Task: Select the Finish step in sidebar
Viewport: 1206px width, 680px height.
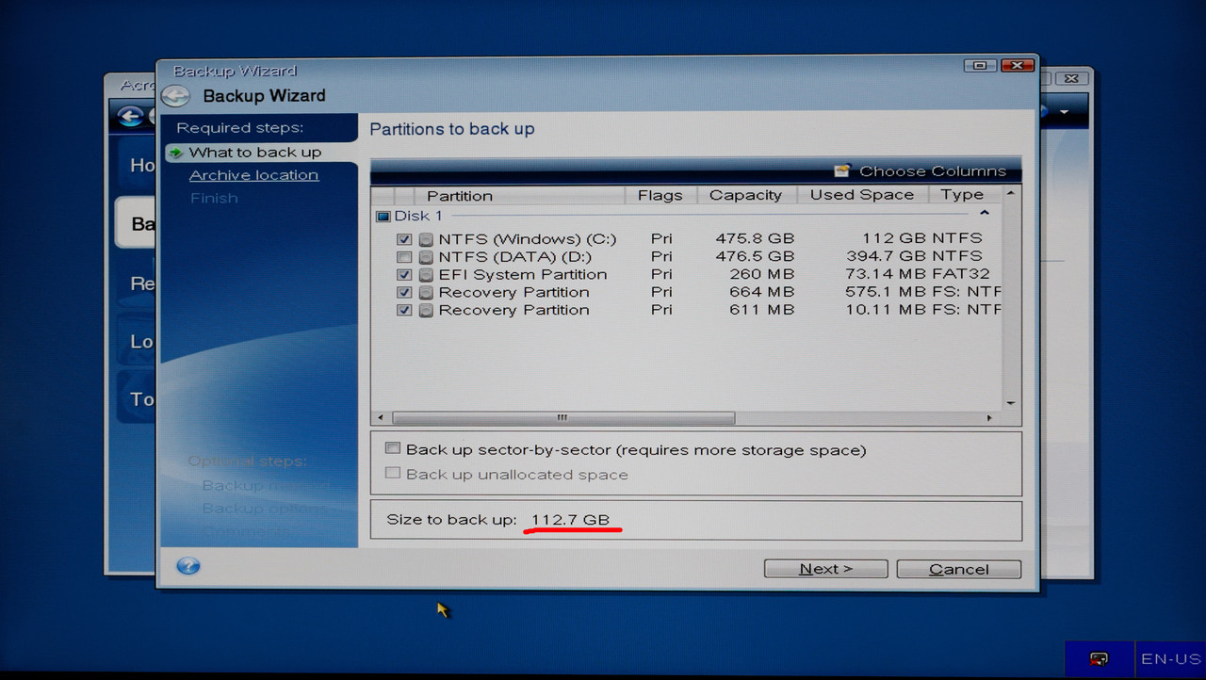Action: (x=214, y=198)
